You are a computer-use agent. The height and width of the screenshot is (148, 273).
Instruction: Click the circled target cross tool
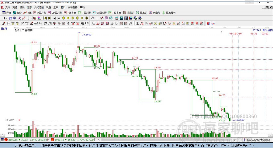point(54,24)
